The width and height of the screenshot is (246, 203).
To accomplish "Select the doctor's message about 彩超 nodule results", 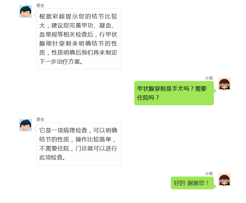I will (79, 39).
